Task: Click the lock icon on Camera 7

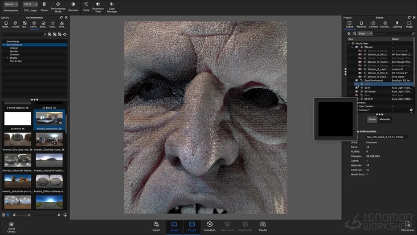Action: pyautogui.click(x=411, y=110)
